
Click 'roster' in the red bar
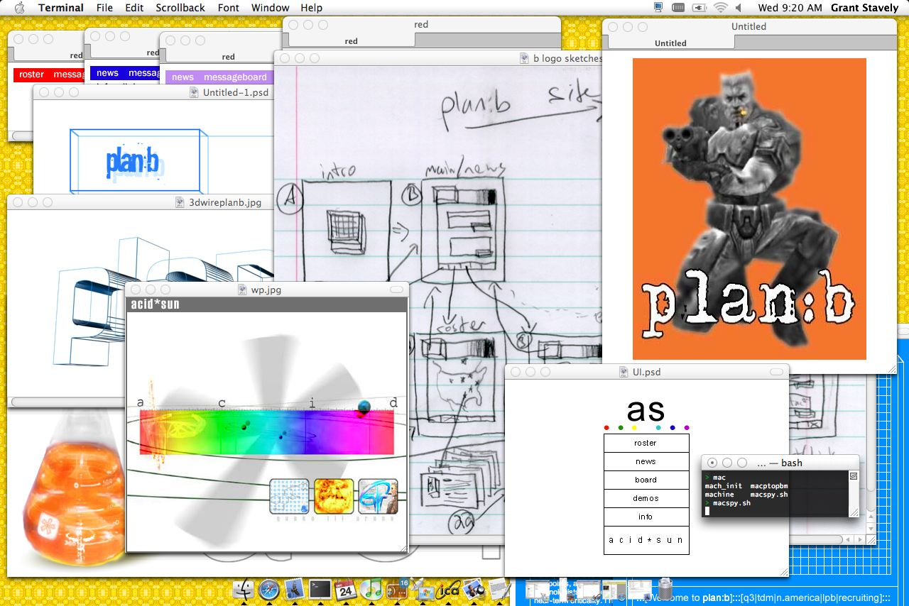[x=31, y=75]
